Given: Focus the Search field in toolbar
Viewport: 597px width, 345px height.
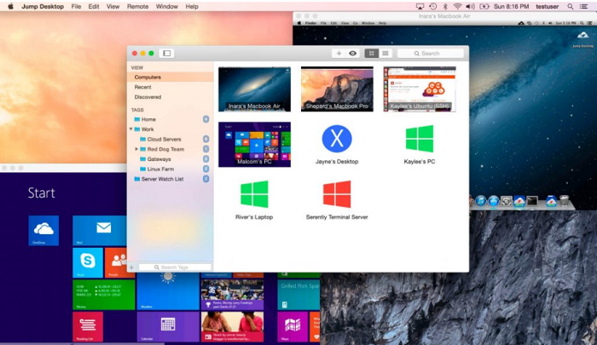Looking at the screenshot, I should [x=430, y=54].
